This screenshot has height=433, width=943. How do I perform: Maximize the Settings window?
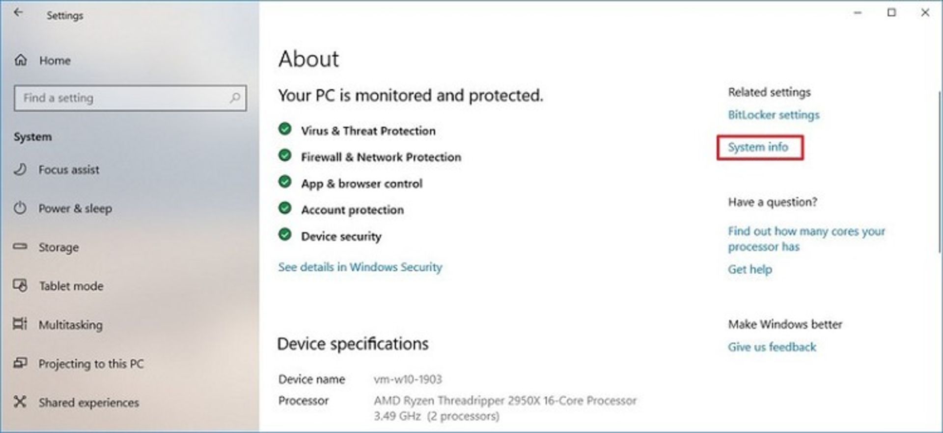click(891, 13)
